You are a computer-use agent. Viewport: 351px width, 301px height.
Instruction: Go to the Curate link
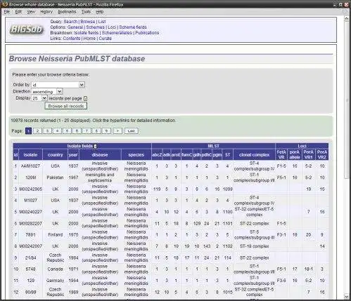[105, 39]
